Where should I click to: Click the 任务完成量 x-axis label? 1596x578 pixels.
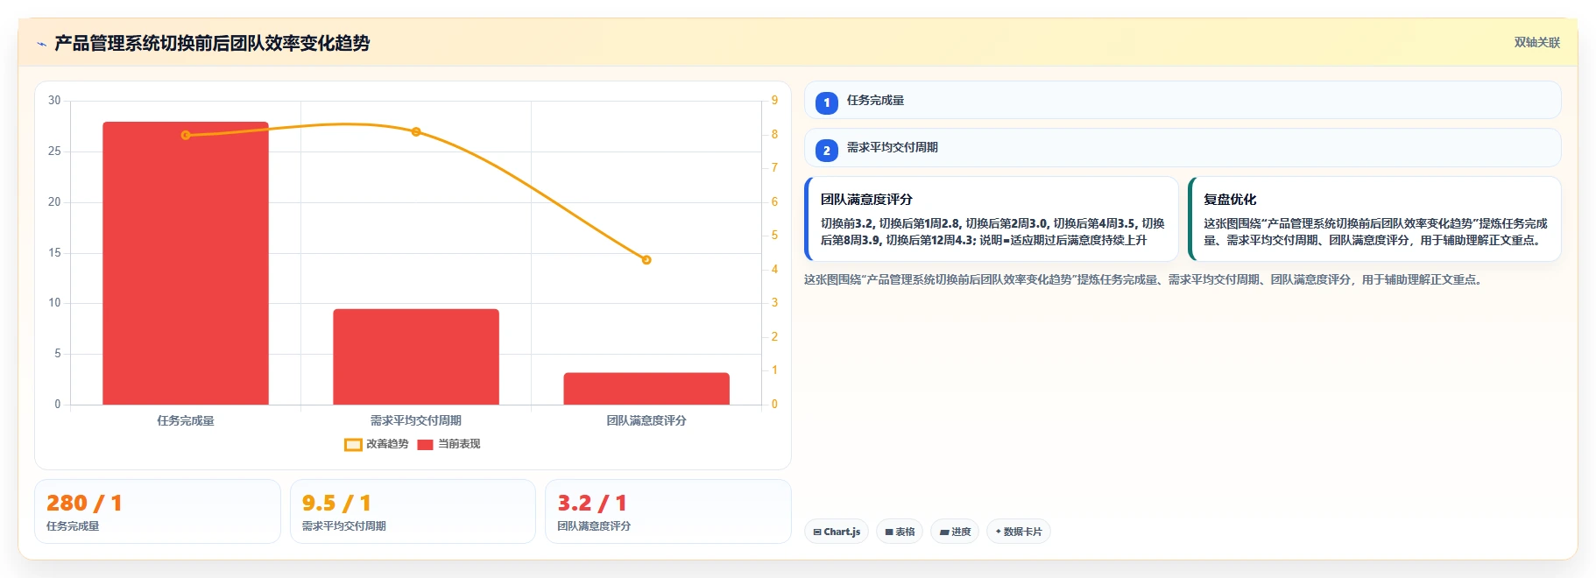pyautogui.click(x=186, y=421)
